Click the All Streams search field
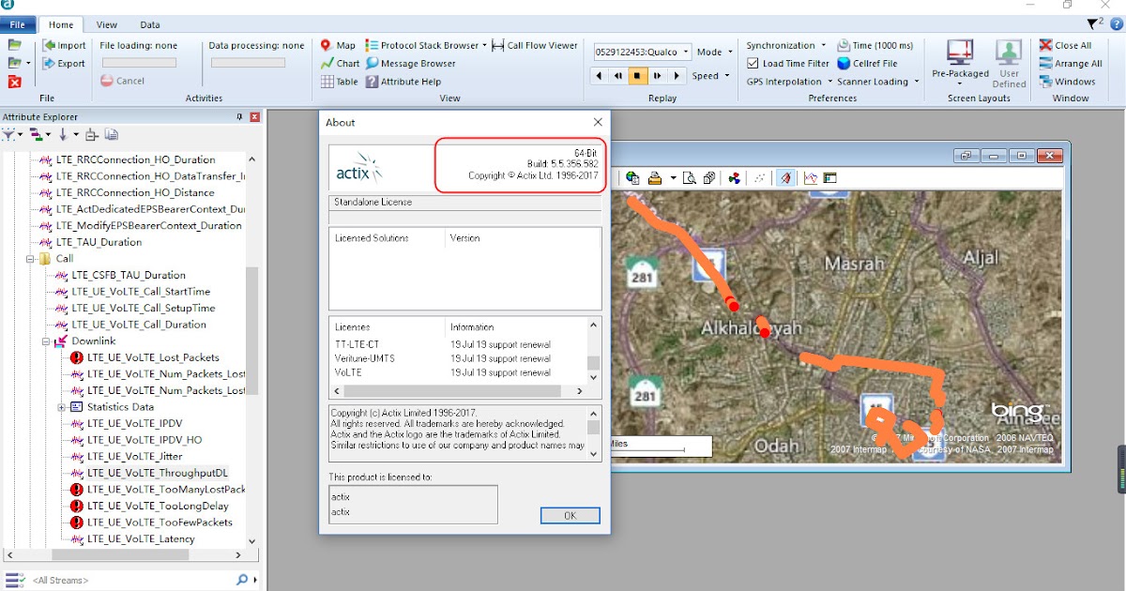Viewport: 1126px width, 591px height. [131, 580]
